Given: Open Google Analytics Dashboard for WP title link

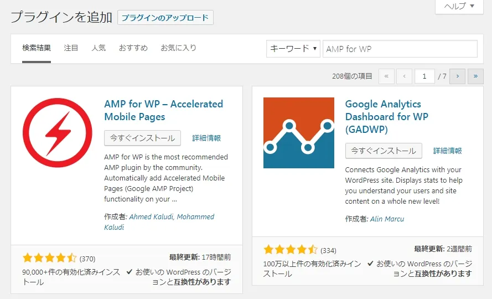Looking at the screenshot, I should tap(386, 116).
